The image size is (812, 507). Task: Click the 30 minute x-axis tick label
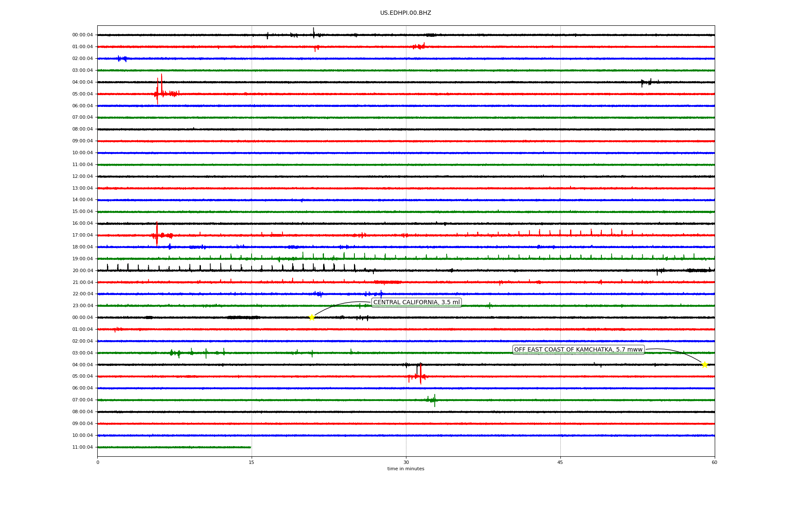pos(406,462)
